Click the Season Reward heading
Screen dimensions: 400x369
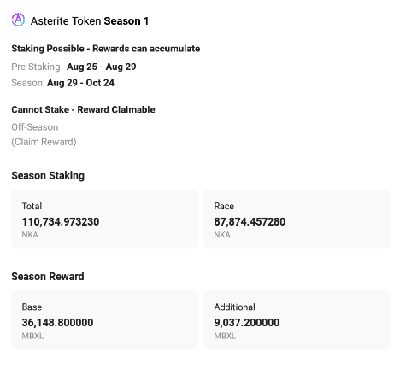(48, 277)
